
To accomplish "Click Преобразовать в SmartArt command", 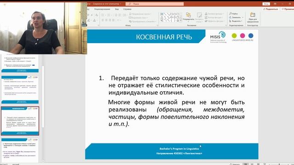I will coord(142,22).
